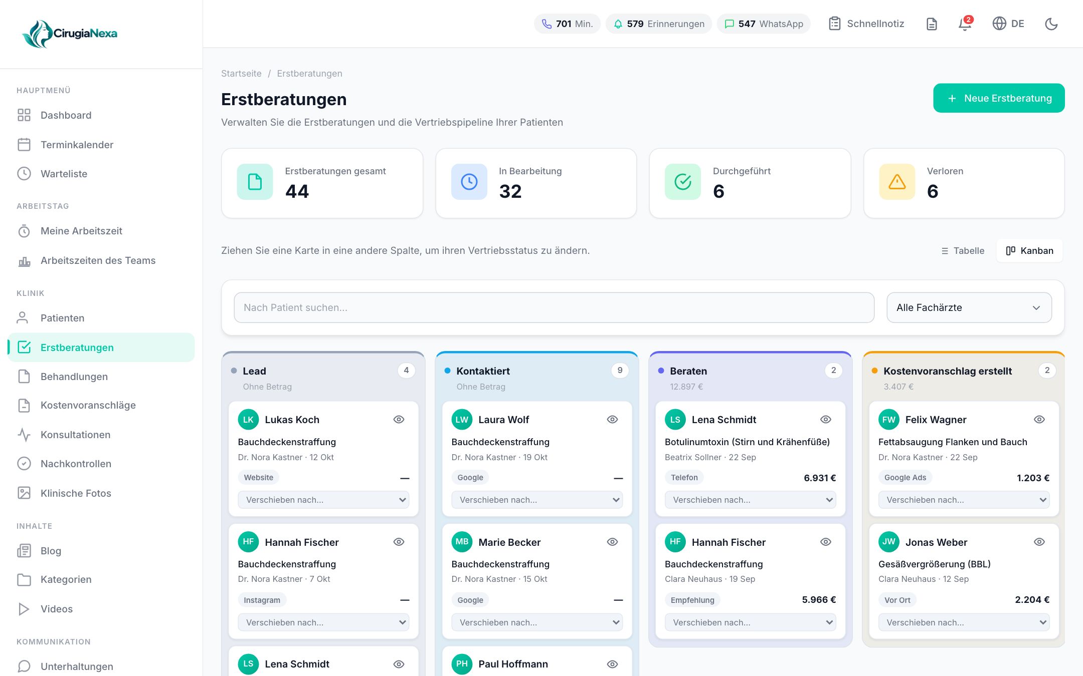Screen dimensions: 1083x676
Task: Open Verschieben nach dropdown for Laura Wolf
Action: point(537,500)
